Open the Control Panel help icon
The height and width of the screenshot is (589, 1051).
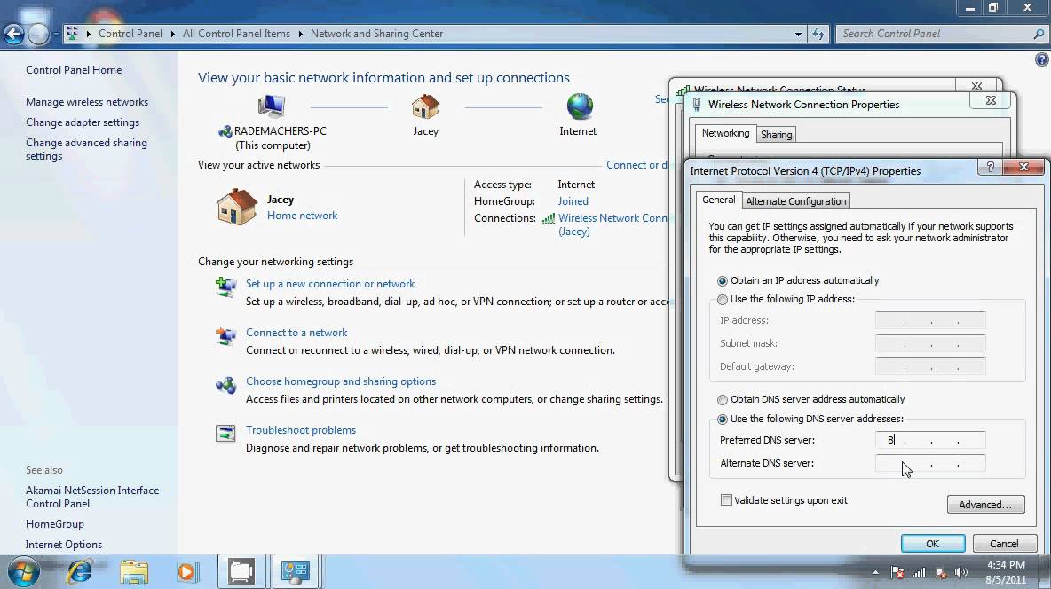1042,59
